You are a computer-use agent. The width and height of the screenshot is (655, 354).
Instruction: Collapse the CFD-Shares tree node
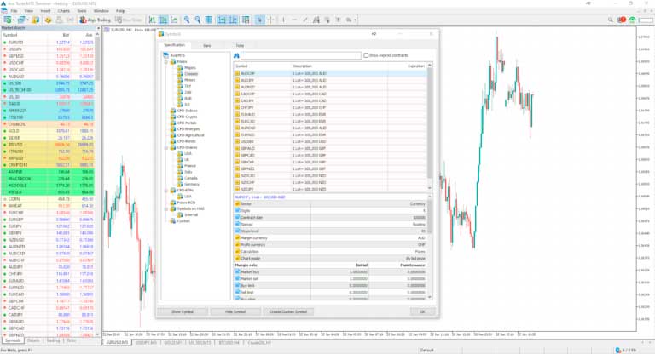pos(166,147)
